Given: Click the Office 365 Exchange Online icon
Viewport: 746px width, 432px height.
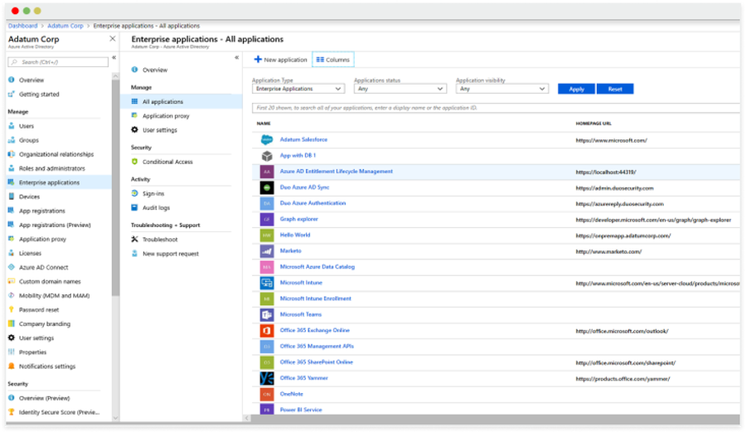Looking at the screenshot, I should pyautogui.click(x=267, y=331).
